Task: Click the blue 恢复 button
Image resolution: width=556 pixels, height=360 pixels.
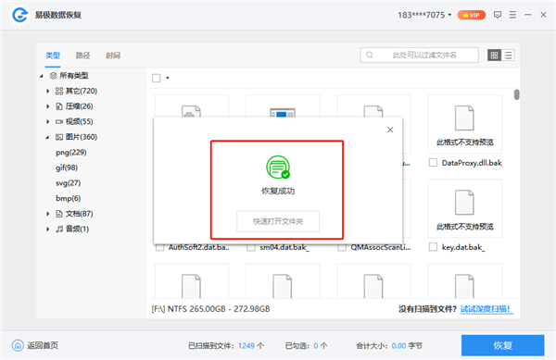Action: (x=503, y=345)
